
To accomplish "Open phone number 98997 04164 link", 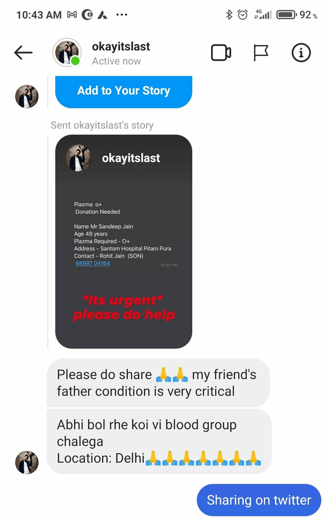I will pos(93,263).
